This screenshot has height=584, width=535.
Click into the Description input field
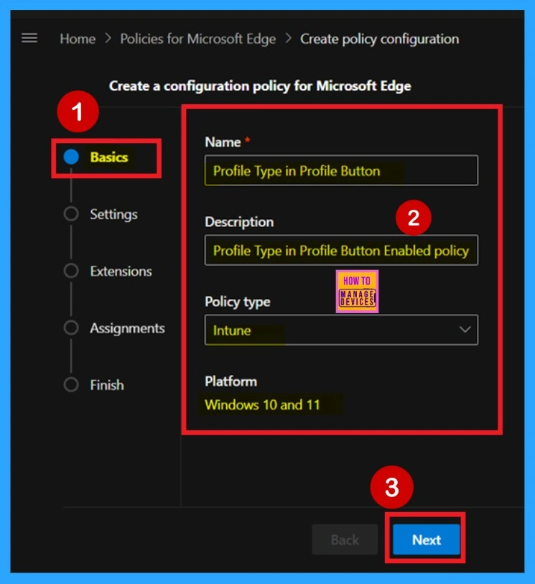tap(341, 250)
